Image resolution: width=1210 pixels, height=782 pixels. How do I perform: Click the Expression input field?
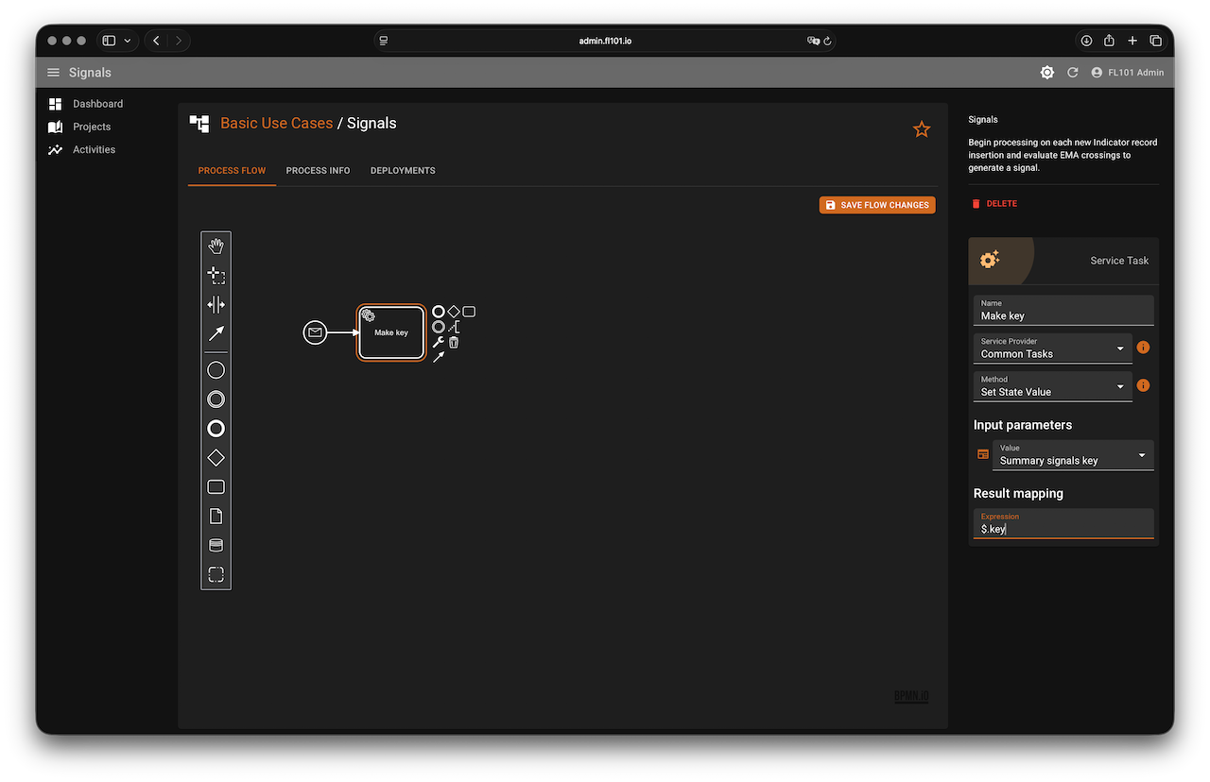tap(1063, 529)
